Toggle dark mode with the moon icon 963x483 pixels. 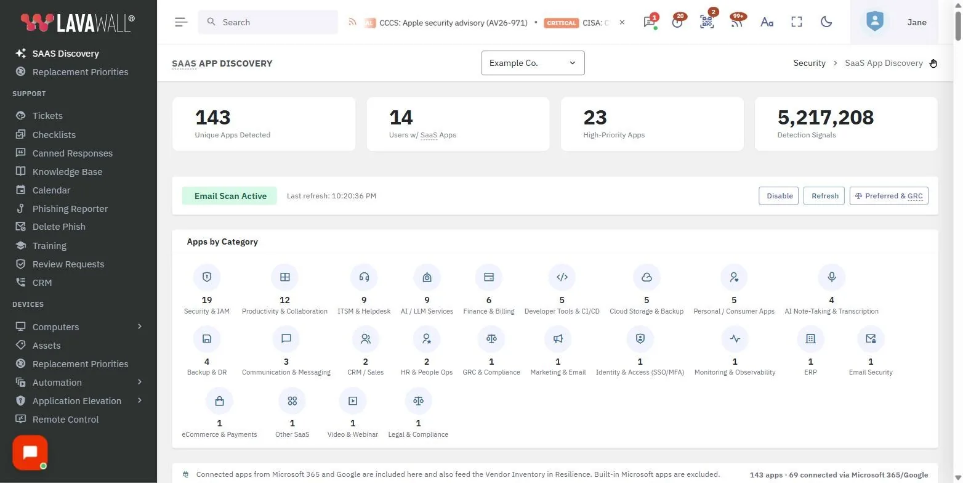point(826,22)
